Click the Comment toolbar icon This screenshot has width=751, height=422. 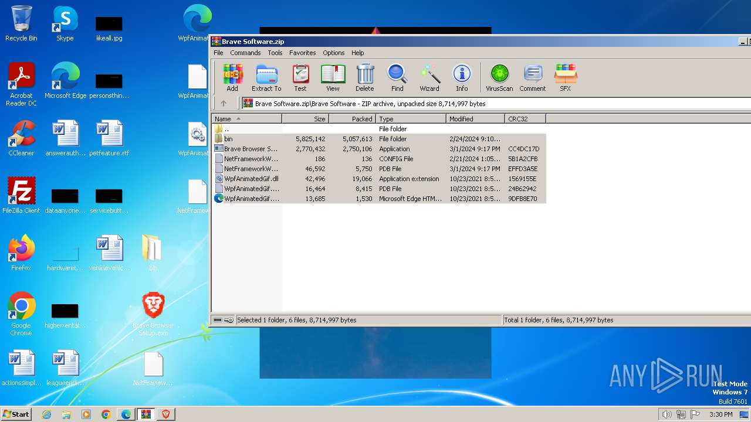coord(532,78)
